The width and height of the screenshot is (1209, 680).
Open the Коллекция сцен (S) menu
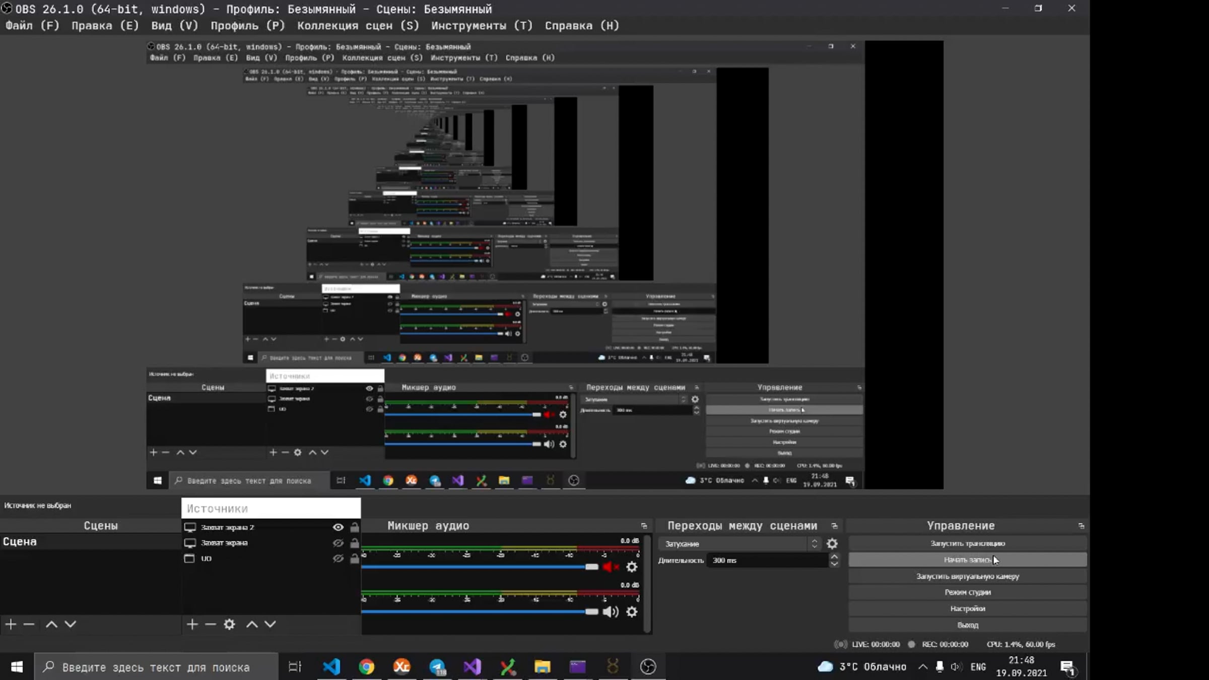(358, 26)
